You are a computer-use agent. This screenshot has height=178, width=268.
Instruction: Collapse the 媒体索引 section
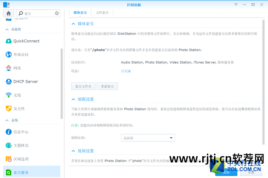(x=73, y=24)
